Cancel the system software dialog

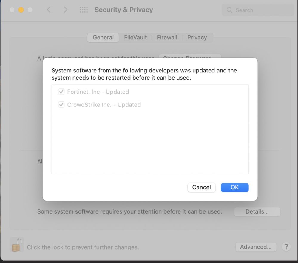[x=201, y=187]
